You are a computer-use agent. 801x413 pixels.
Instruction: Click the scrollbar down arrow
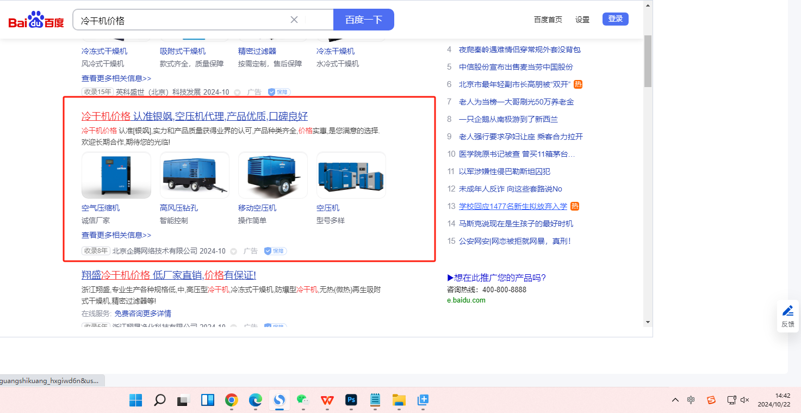[647, 322]
